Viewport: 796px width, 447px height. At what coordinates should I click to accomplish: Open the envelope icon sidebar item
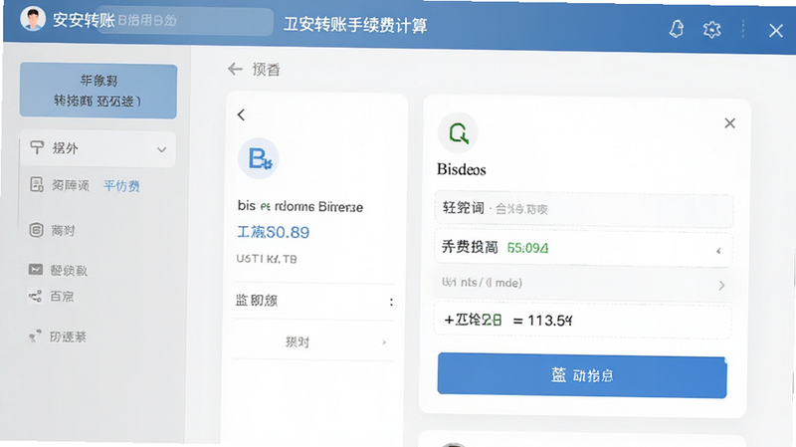pos(58,270)
